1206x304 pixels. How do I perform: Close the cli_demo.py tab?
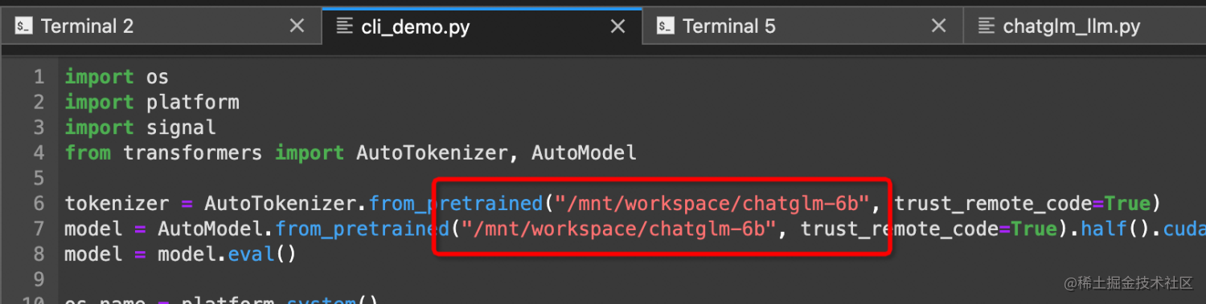pos(617,26)
